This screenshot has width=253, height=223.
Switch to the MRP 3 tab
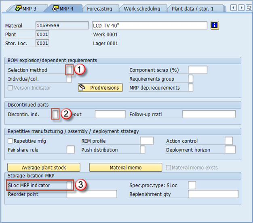pyautogui.click(x=25, y=8)
